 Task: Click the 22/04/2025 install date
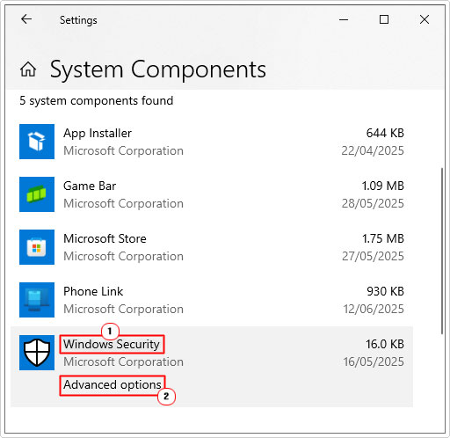pyautogui.click(x=373, y=150)
